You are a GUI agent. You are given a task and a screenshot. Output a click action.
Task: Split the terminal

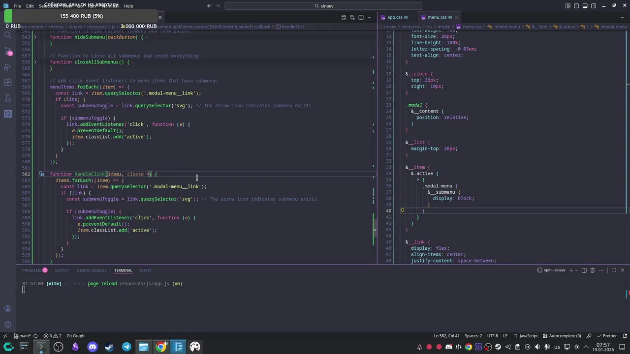coord(584,270)
